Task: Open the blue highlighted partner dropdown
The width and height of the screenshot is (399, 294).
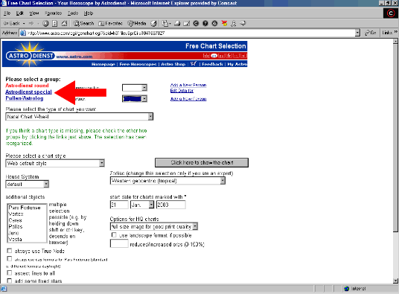Action: [134, 99]
